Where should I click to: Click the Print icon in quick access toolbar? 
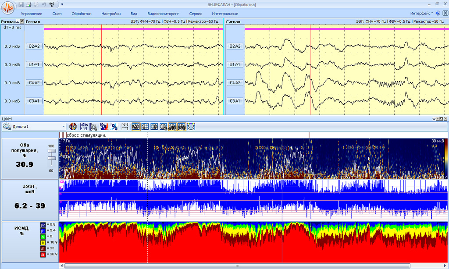(28, 4)
